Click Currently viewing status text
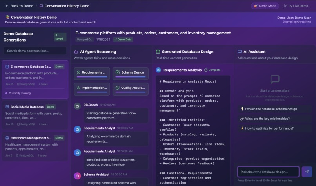This screenshot has height=186, width=316. click(x=20, y=93)
